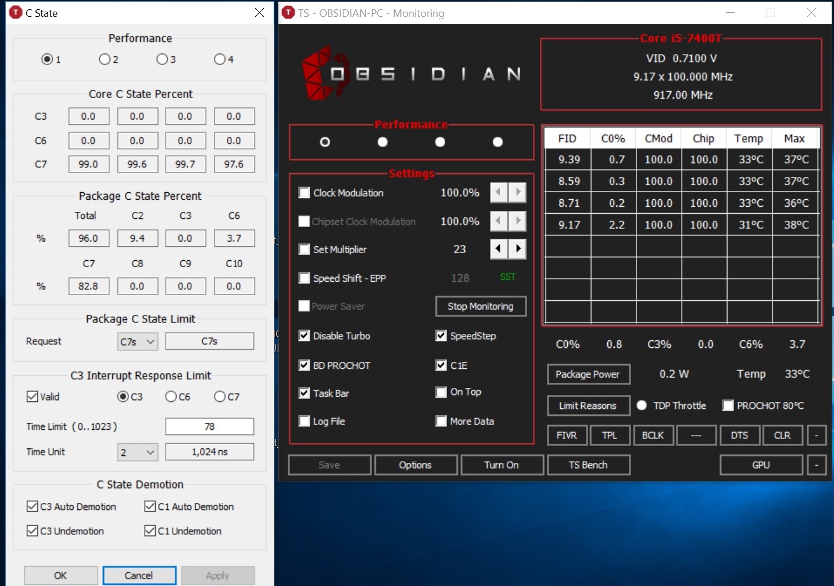This screenshot has width=834, height=586.
Task: Launch TS Bench
Action: point(588,465)
